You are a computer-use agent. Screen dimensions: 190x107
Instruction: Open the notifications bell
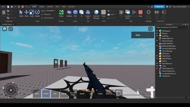[152, 7]
